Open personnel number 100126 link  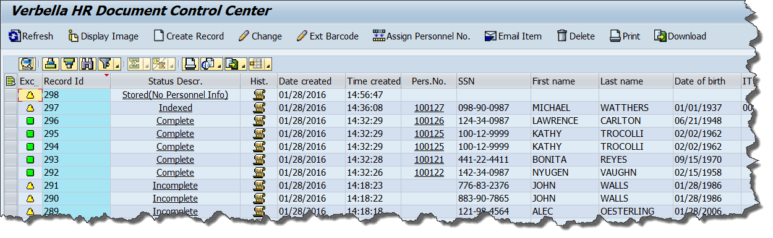pos(429,121)
